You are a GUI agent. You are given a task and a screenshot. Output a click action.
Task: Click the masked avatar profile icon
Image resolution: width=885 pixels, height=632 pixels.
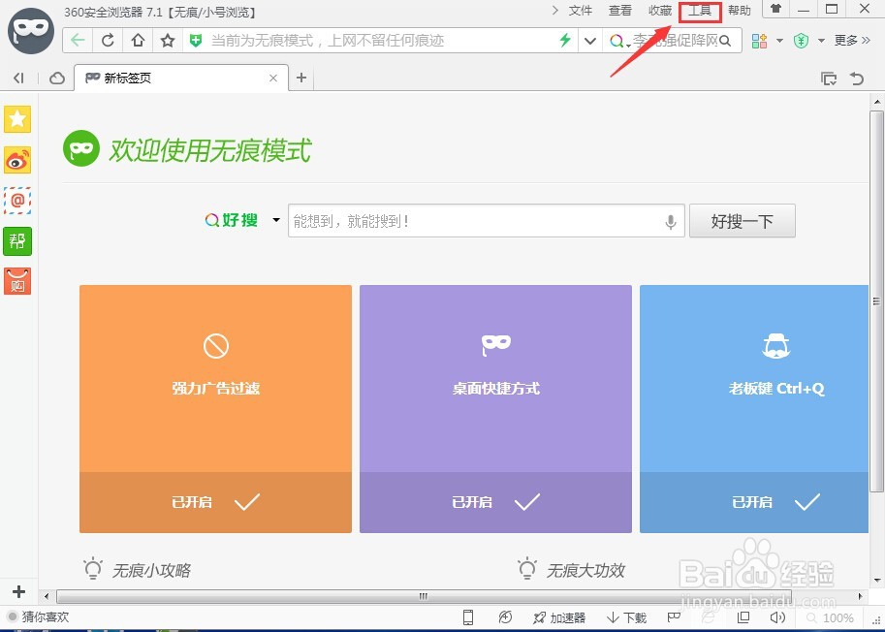(31, 31)
